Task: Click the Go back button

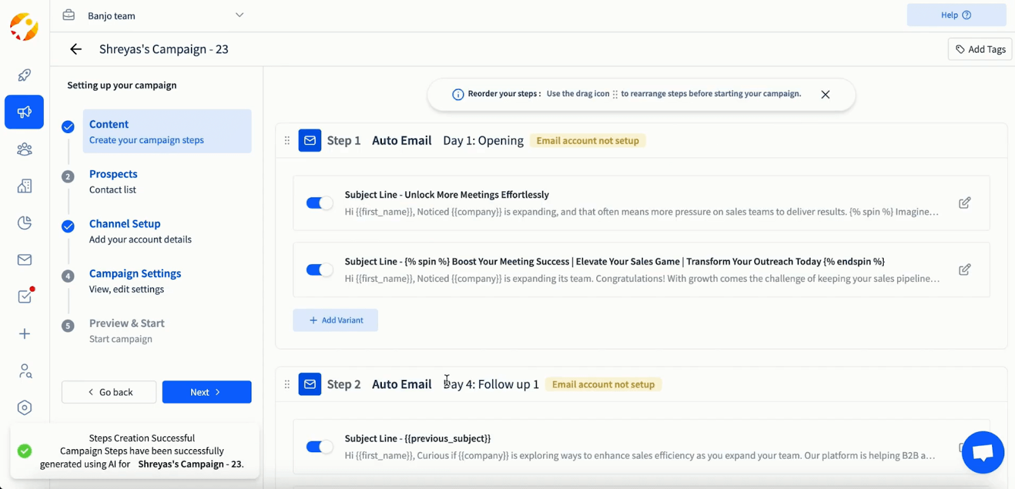Action: coord(108,392)
